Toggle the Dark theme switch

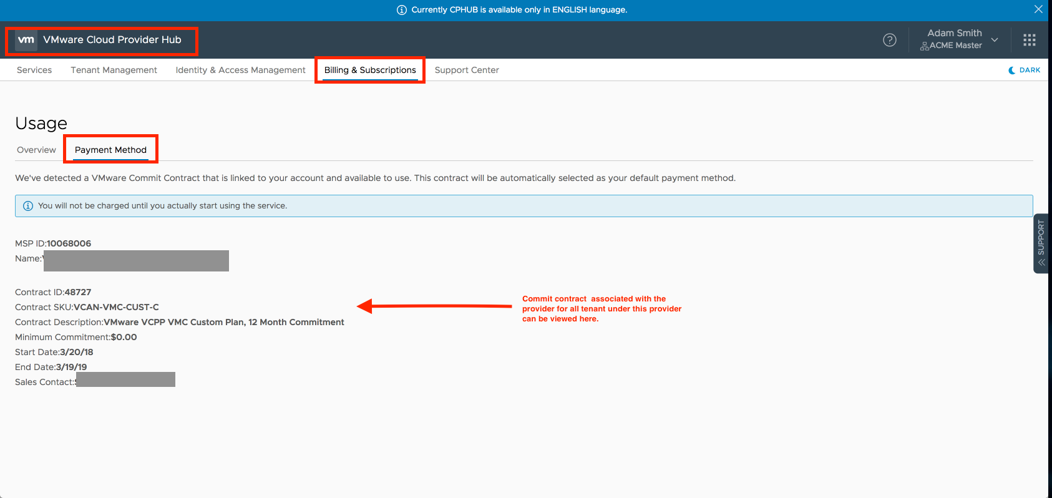point(1024,70)
